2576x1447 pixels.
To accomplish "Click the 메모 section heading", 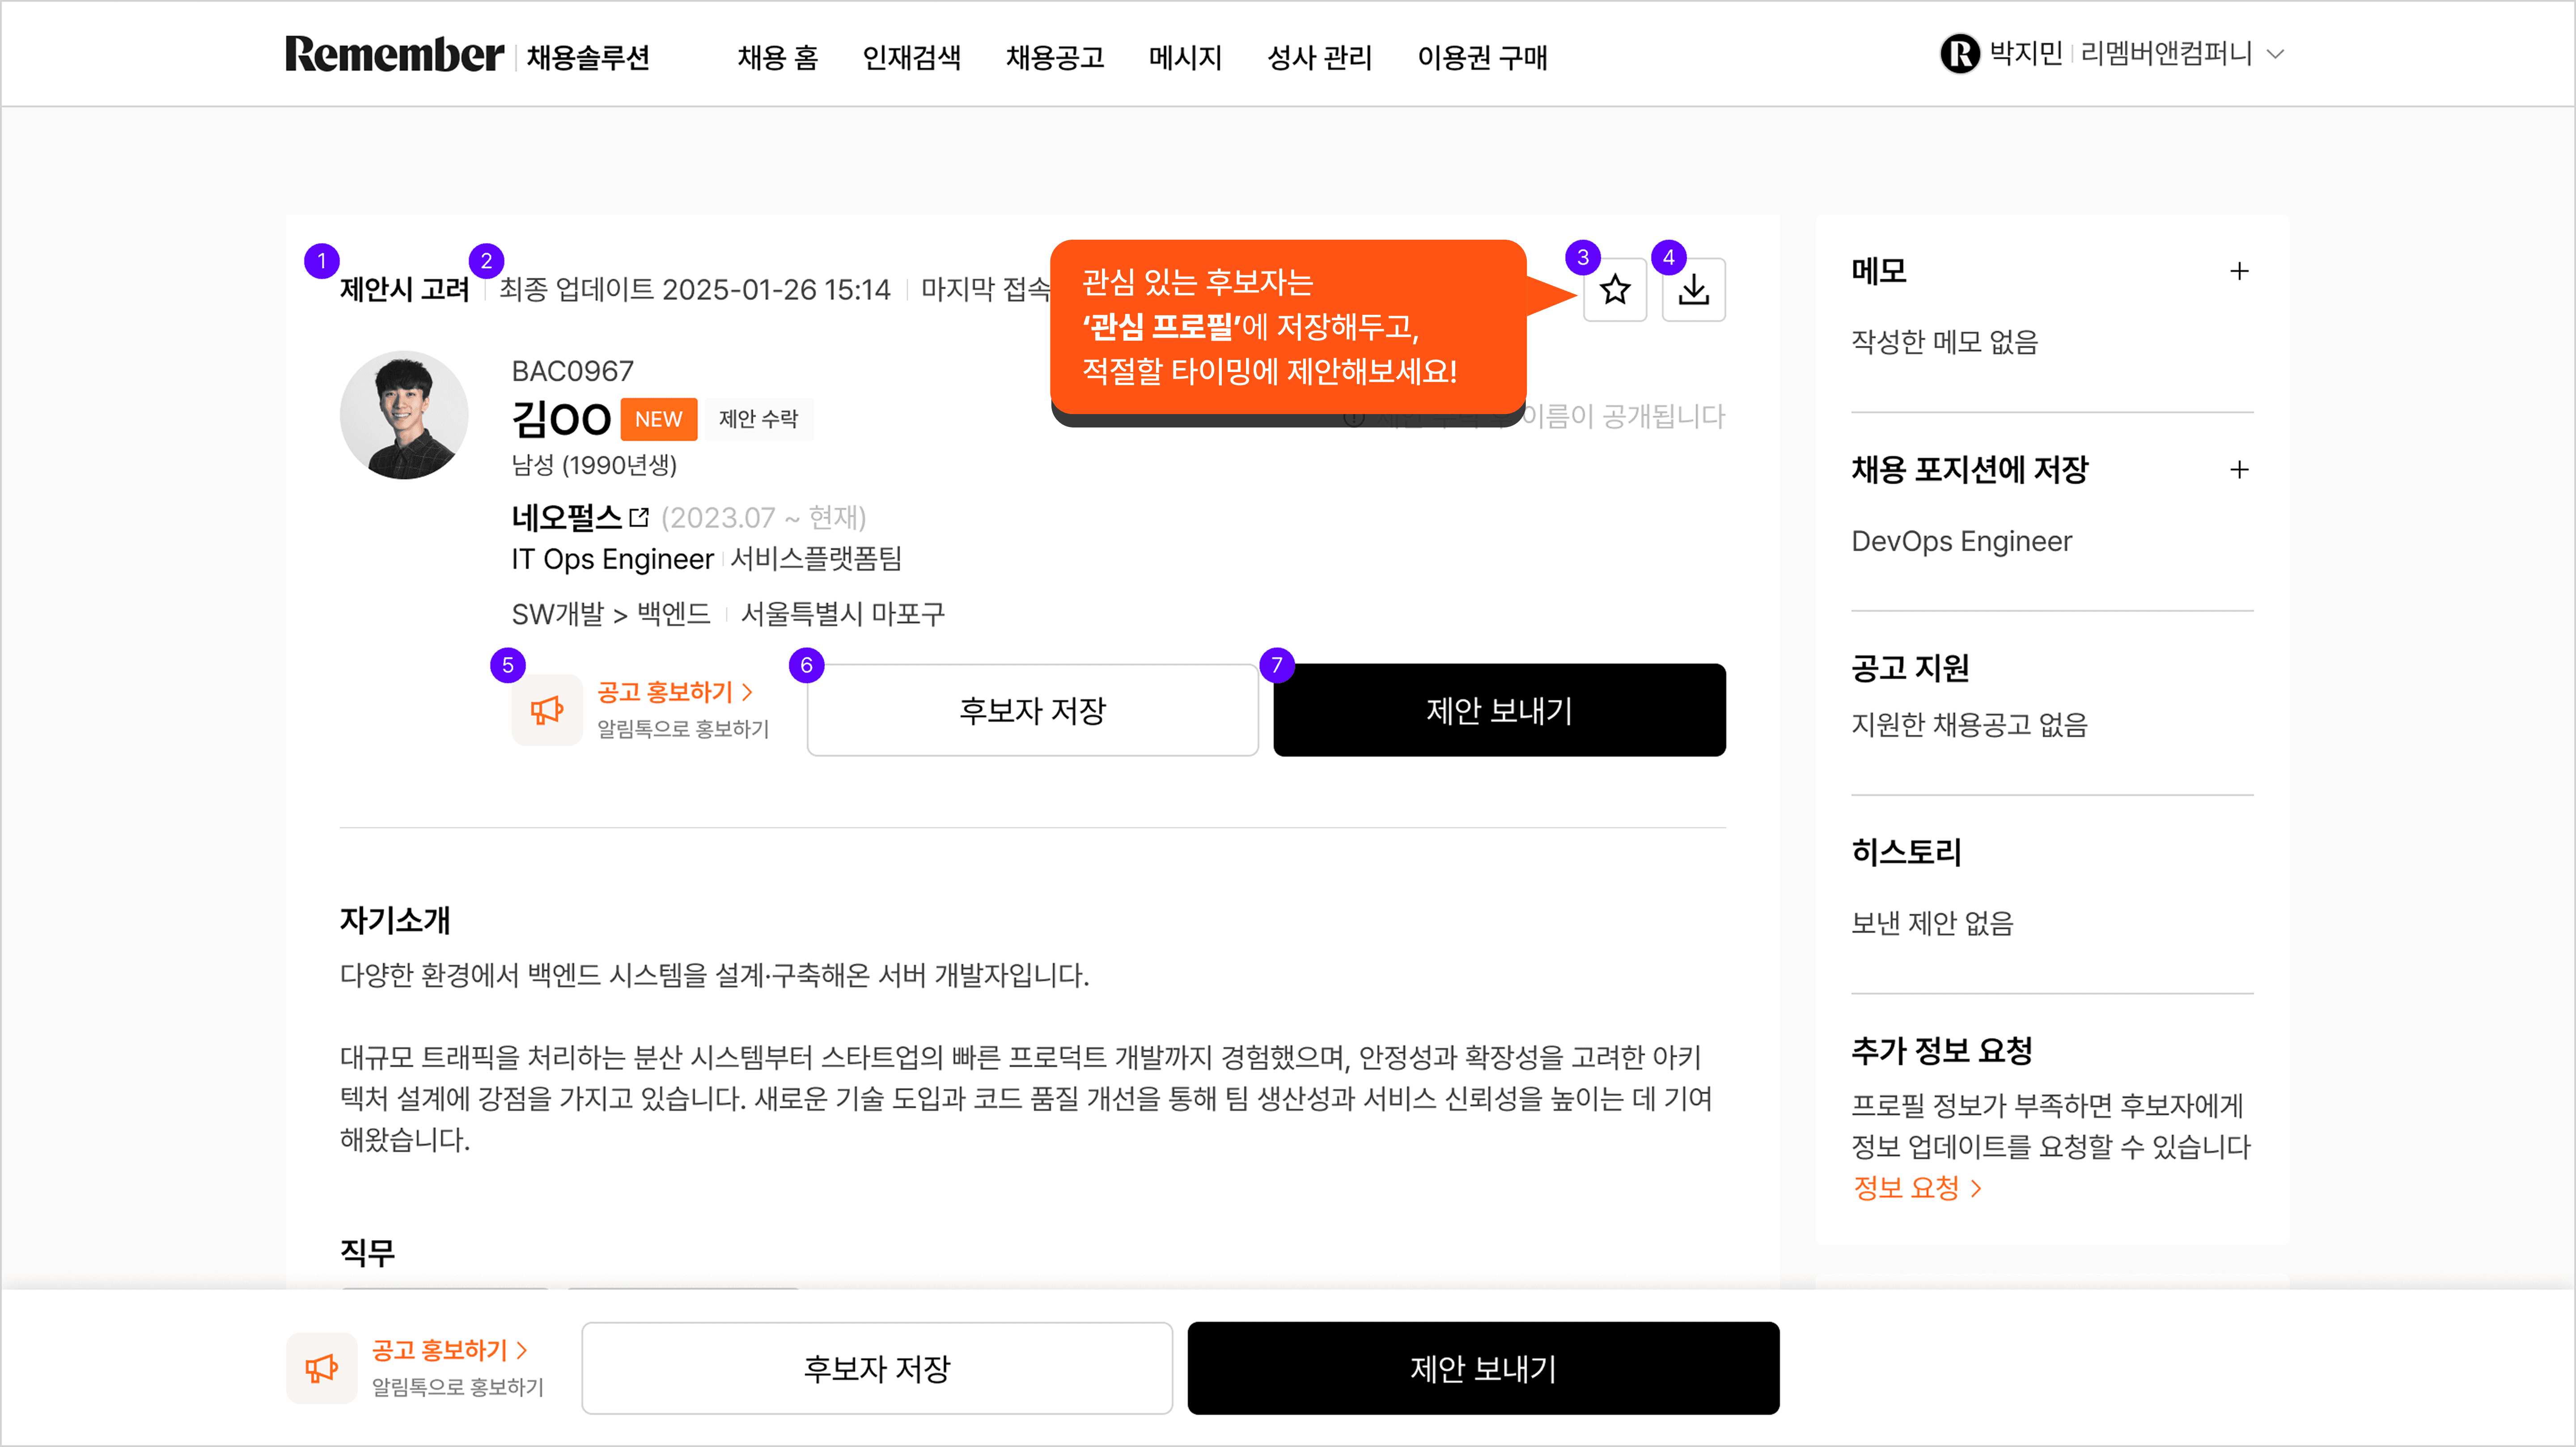I will tap(1879, 271).
